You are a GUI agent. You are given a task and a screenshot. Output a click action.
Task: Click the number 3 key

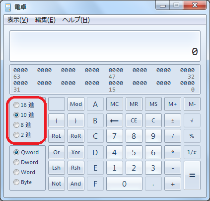[153, 168]
